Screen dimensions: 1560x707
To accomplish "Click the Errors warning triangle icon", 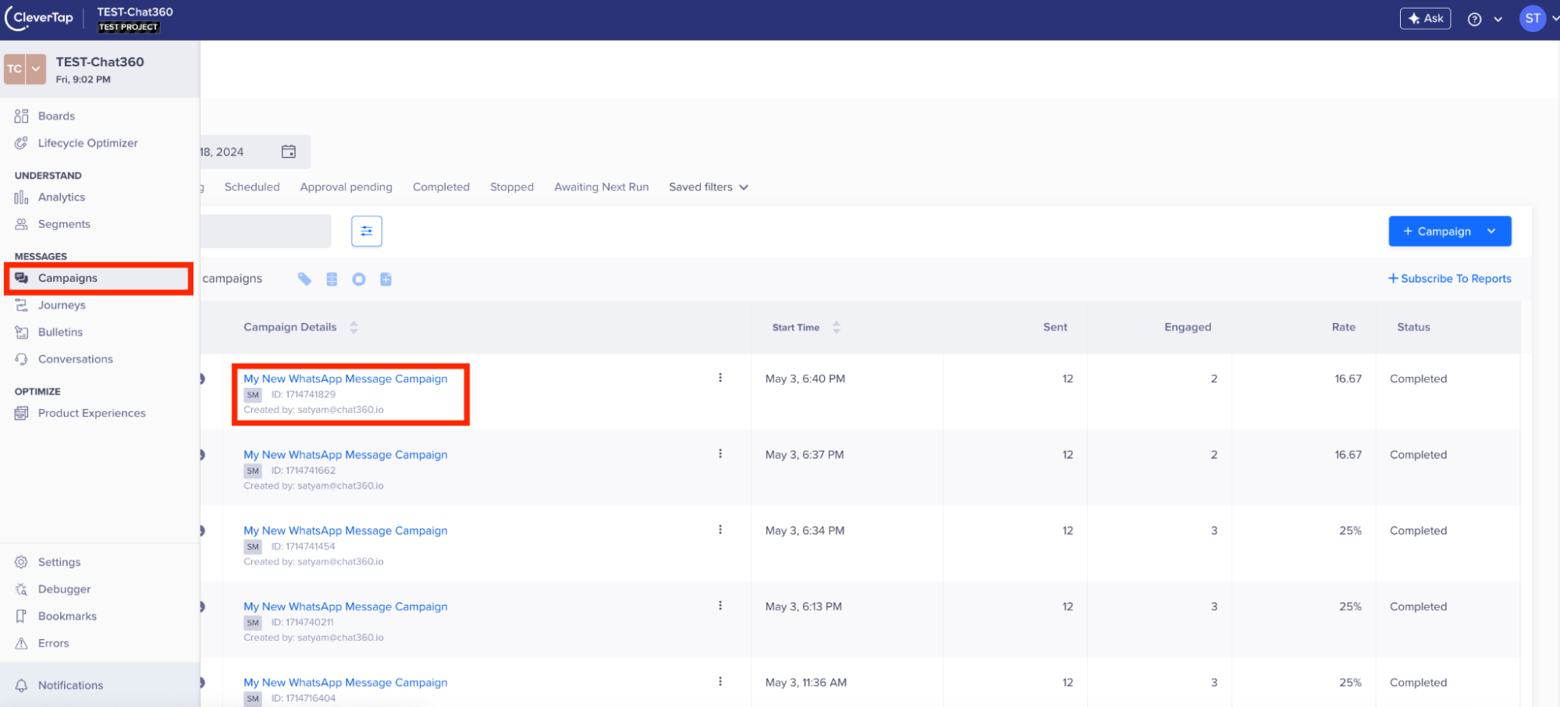I will pyautogui.click(x=21, y=643).
